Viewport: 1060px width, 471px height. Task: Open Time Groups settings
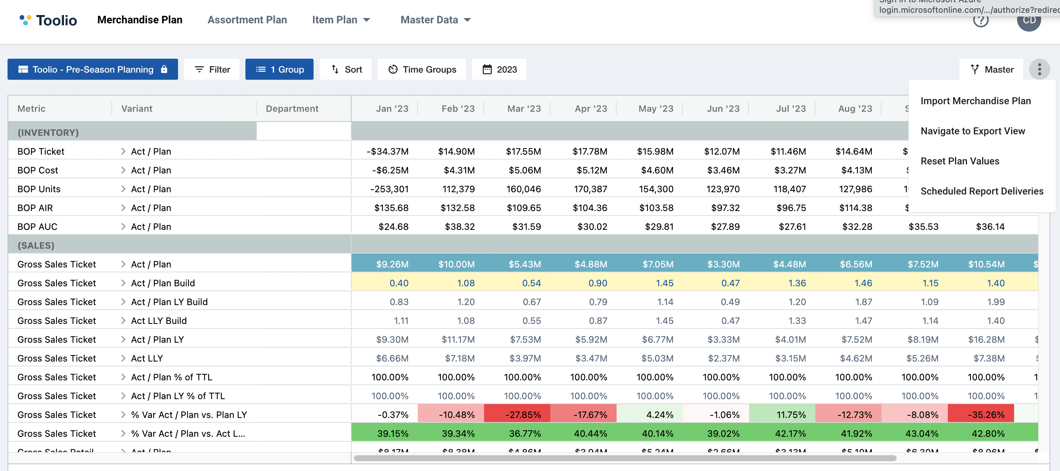click(x=421, y=69)
